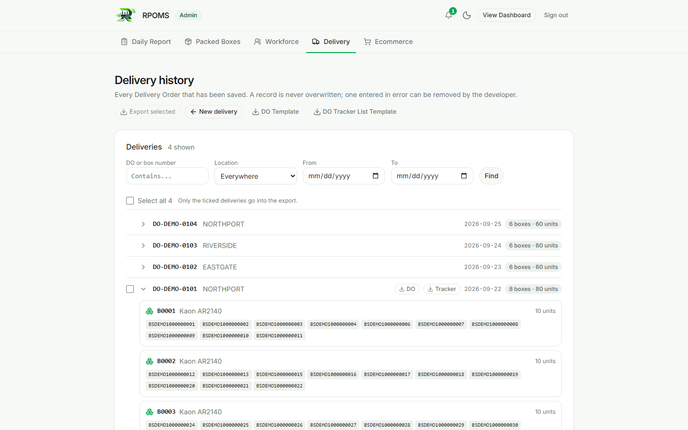
Task: Click the 4 shown count
Action: [x=181, y=147]
